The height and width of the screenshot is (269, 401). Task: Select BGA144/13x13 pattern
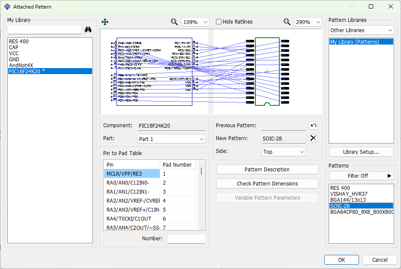[361, 200]
